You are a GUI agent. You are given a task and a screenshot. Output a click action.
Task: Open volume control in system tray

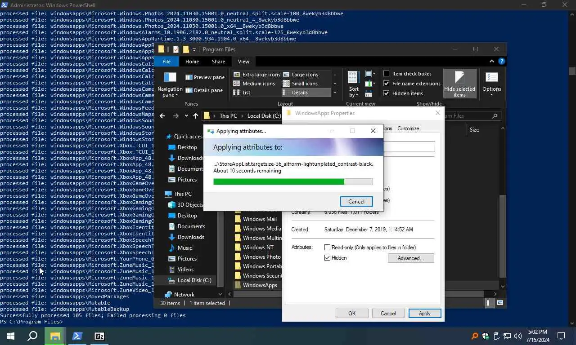[518, 336]
